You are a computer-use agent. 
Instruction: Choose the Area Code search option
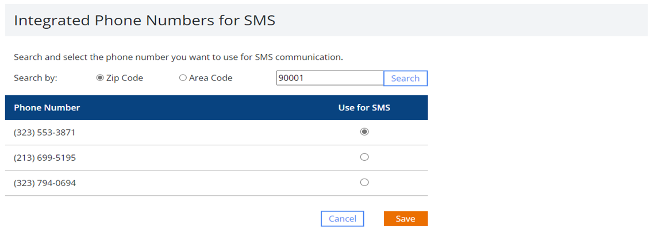[183, 78]
